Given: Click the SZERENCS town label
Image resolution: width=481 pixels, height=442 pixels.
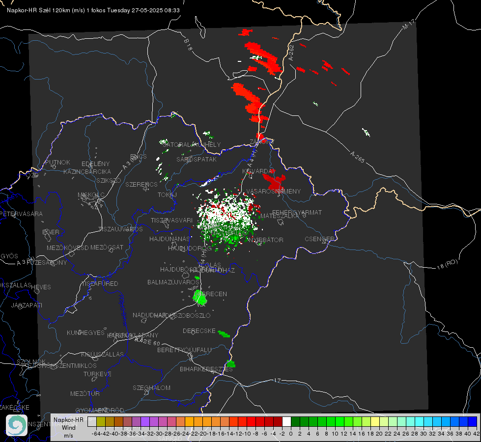Looking at the screenshot, I should pos(141,185).
